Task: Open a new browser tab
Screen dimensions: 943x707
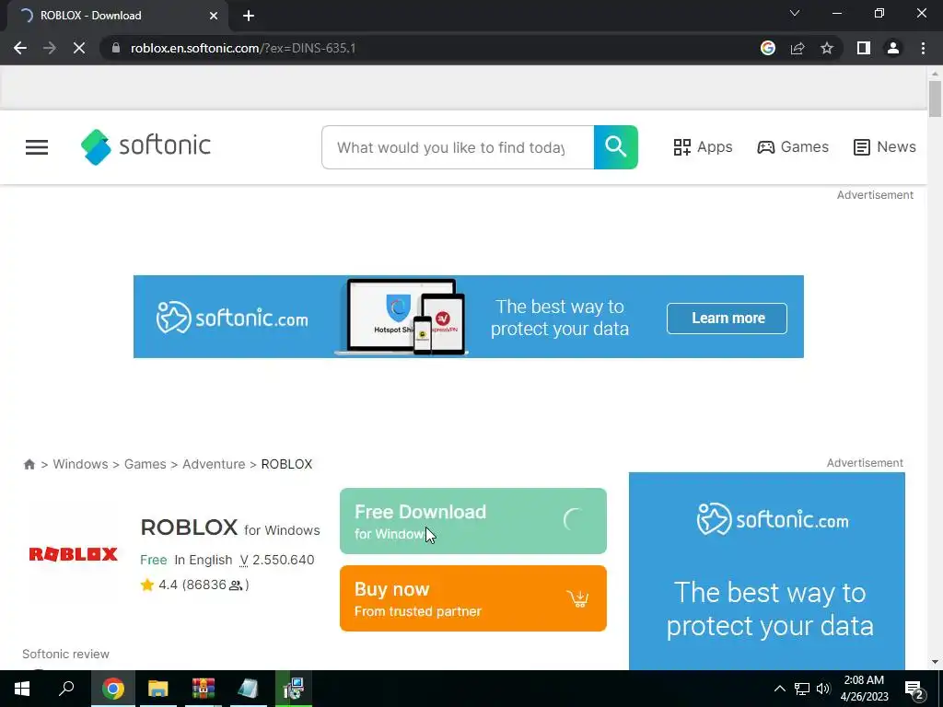Action: [x=249, y=16]
